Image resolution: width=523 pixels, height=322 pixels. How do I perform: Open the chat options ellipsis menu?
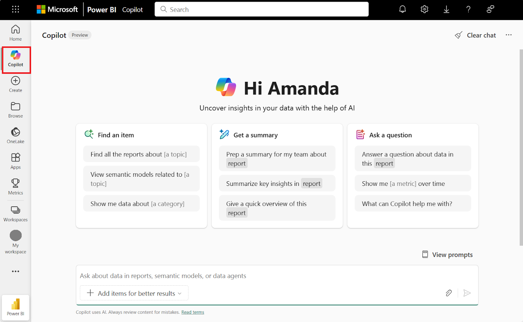pyautogui.click(x=509, y=35)
